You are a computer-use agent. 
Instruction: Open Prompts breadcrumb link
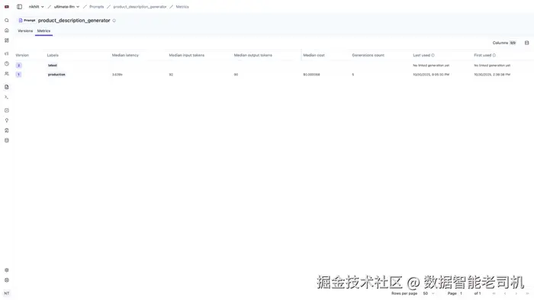(x=97, y=7)
